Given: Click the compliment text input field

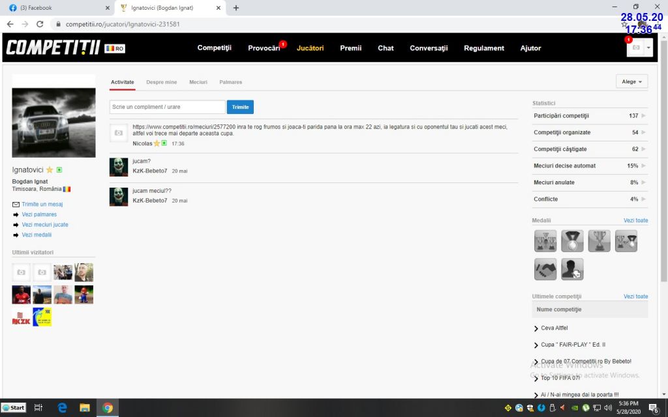Looking at the screenshot, I should pos(167,107).
